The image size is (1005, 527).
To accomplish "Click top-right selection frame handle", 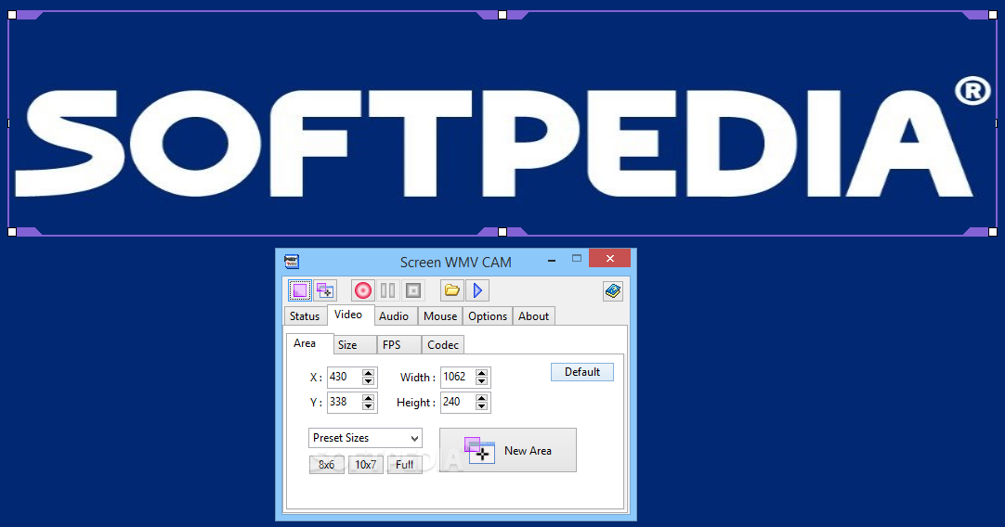I will (993, 15).
